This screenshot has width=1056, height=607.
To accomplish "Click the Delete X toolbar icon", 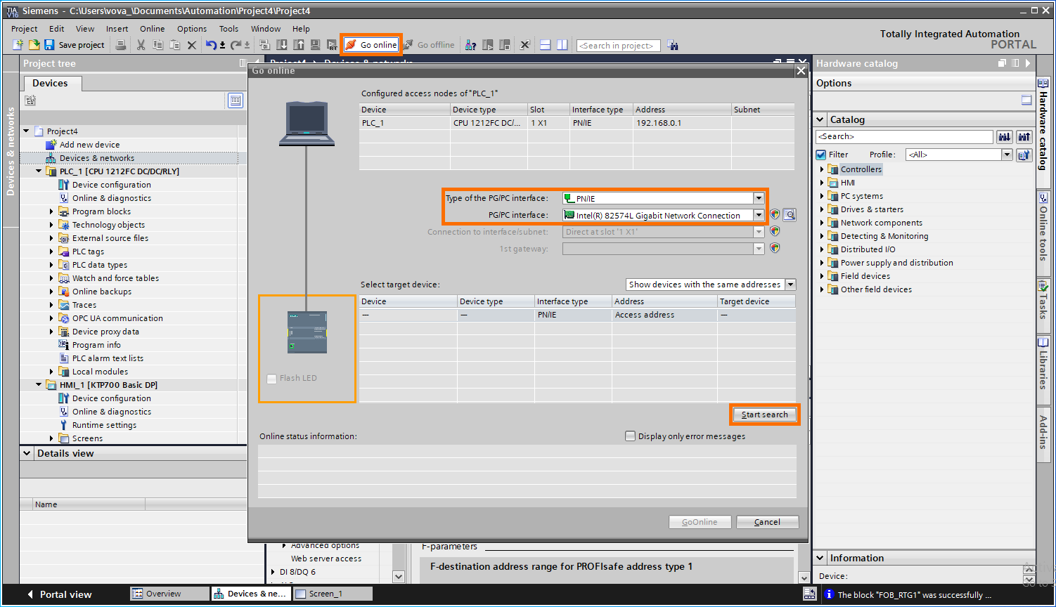I will point(191,45).
